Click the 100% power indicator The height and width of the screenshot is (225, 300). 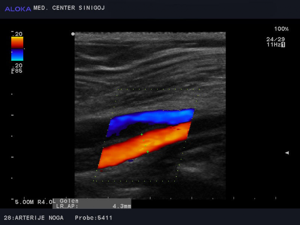pyautogui.click(x=281, y=29)
